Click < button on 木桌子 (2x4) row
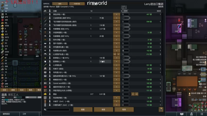Screen dimensions: 207x116 [116, 101]
